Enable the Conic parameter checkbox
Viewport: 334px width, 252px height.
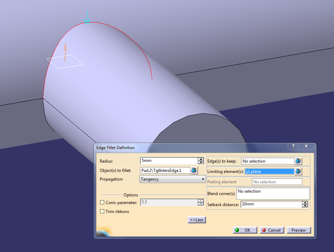click(102, 202)
